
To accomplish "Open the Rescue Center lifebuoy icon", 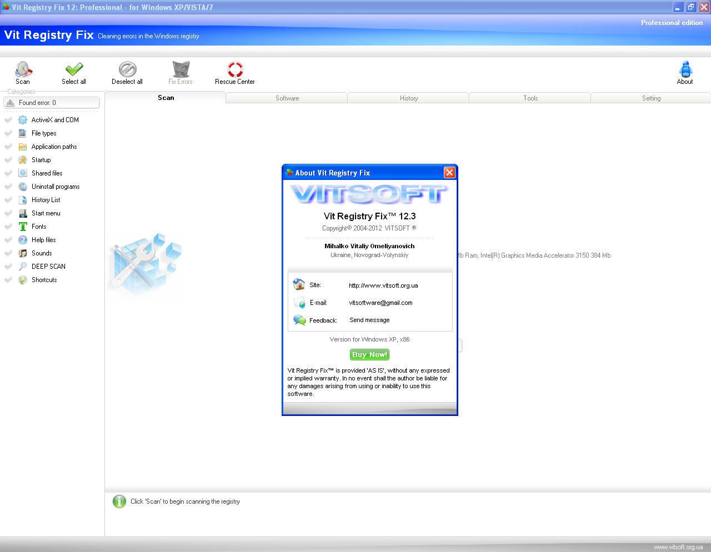I will tap(235, 69).
